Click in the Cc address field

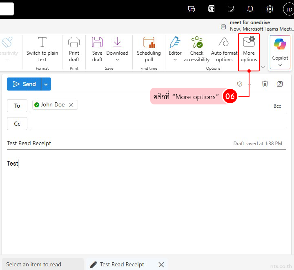(158, 124)
